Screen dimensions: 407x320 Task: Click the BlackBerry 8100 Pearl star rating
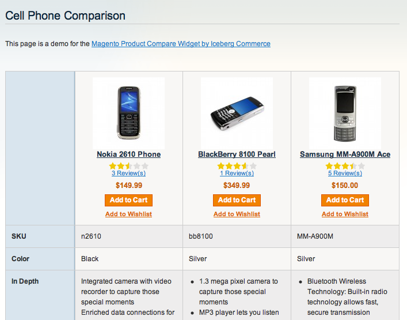pyautogui.click(x=237, y=165)
